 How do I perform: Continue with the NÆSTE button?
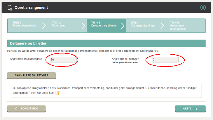click(190, 109)
